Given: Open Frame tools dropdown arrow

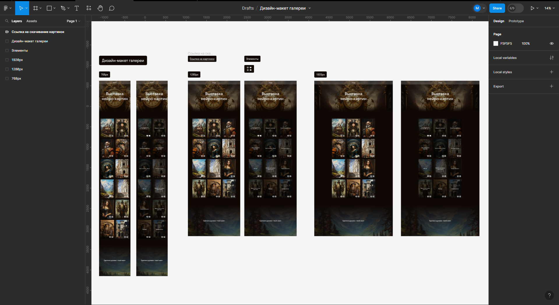Looking at the screenshot, I should 40,8.
